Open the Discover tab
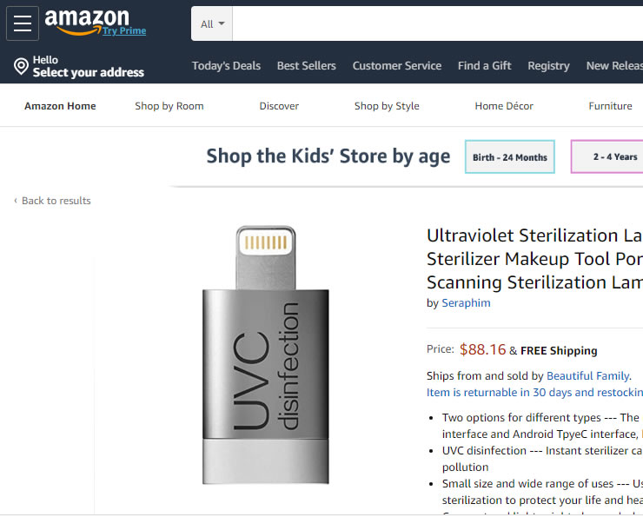This screenshot has height=517, width=643. coord(279,106)
